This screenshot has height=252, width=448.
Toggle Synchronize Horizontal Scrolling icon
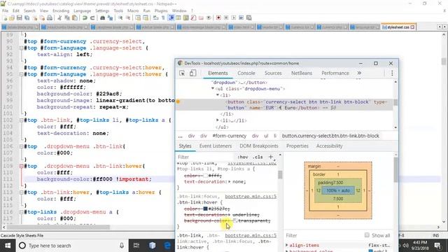pyautogui.click(x=146, y=17)
